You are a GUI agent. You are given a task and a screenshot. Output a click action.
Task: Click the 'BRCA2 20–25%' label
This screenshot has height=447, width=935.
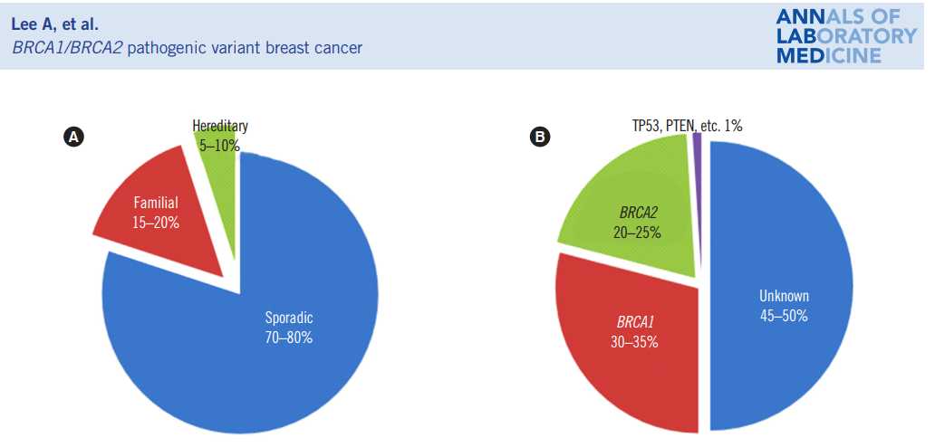tap(637, 223)
